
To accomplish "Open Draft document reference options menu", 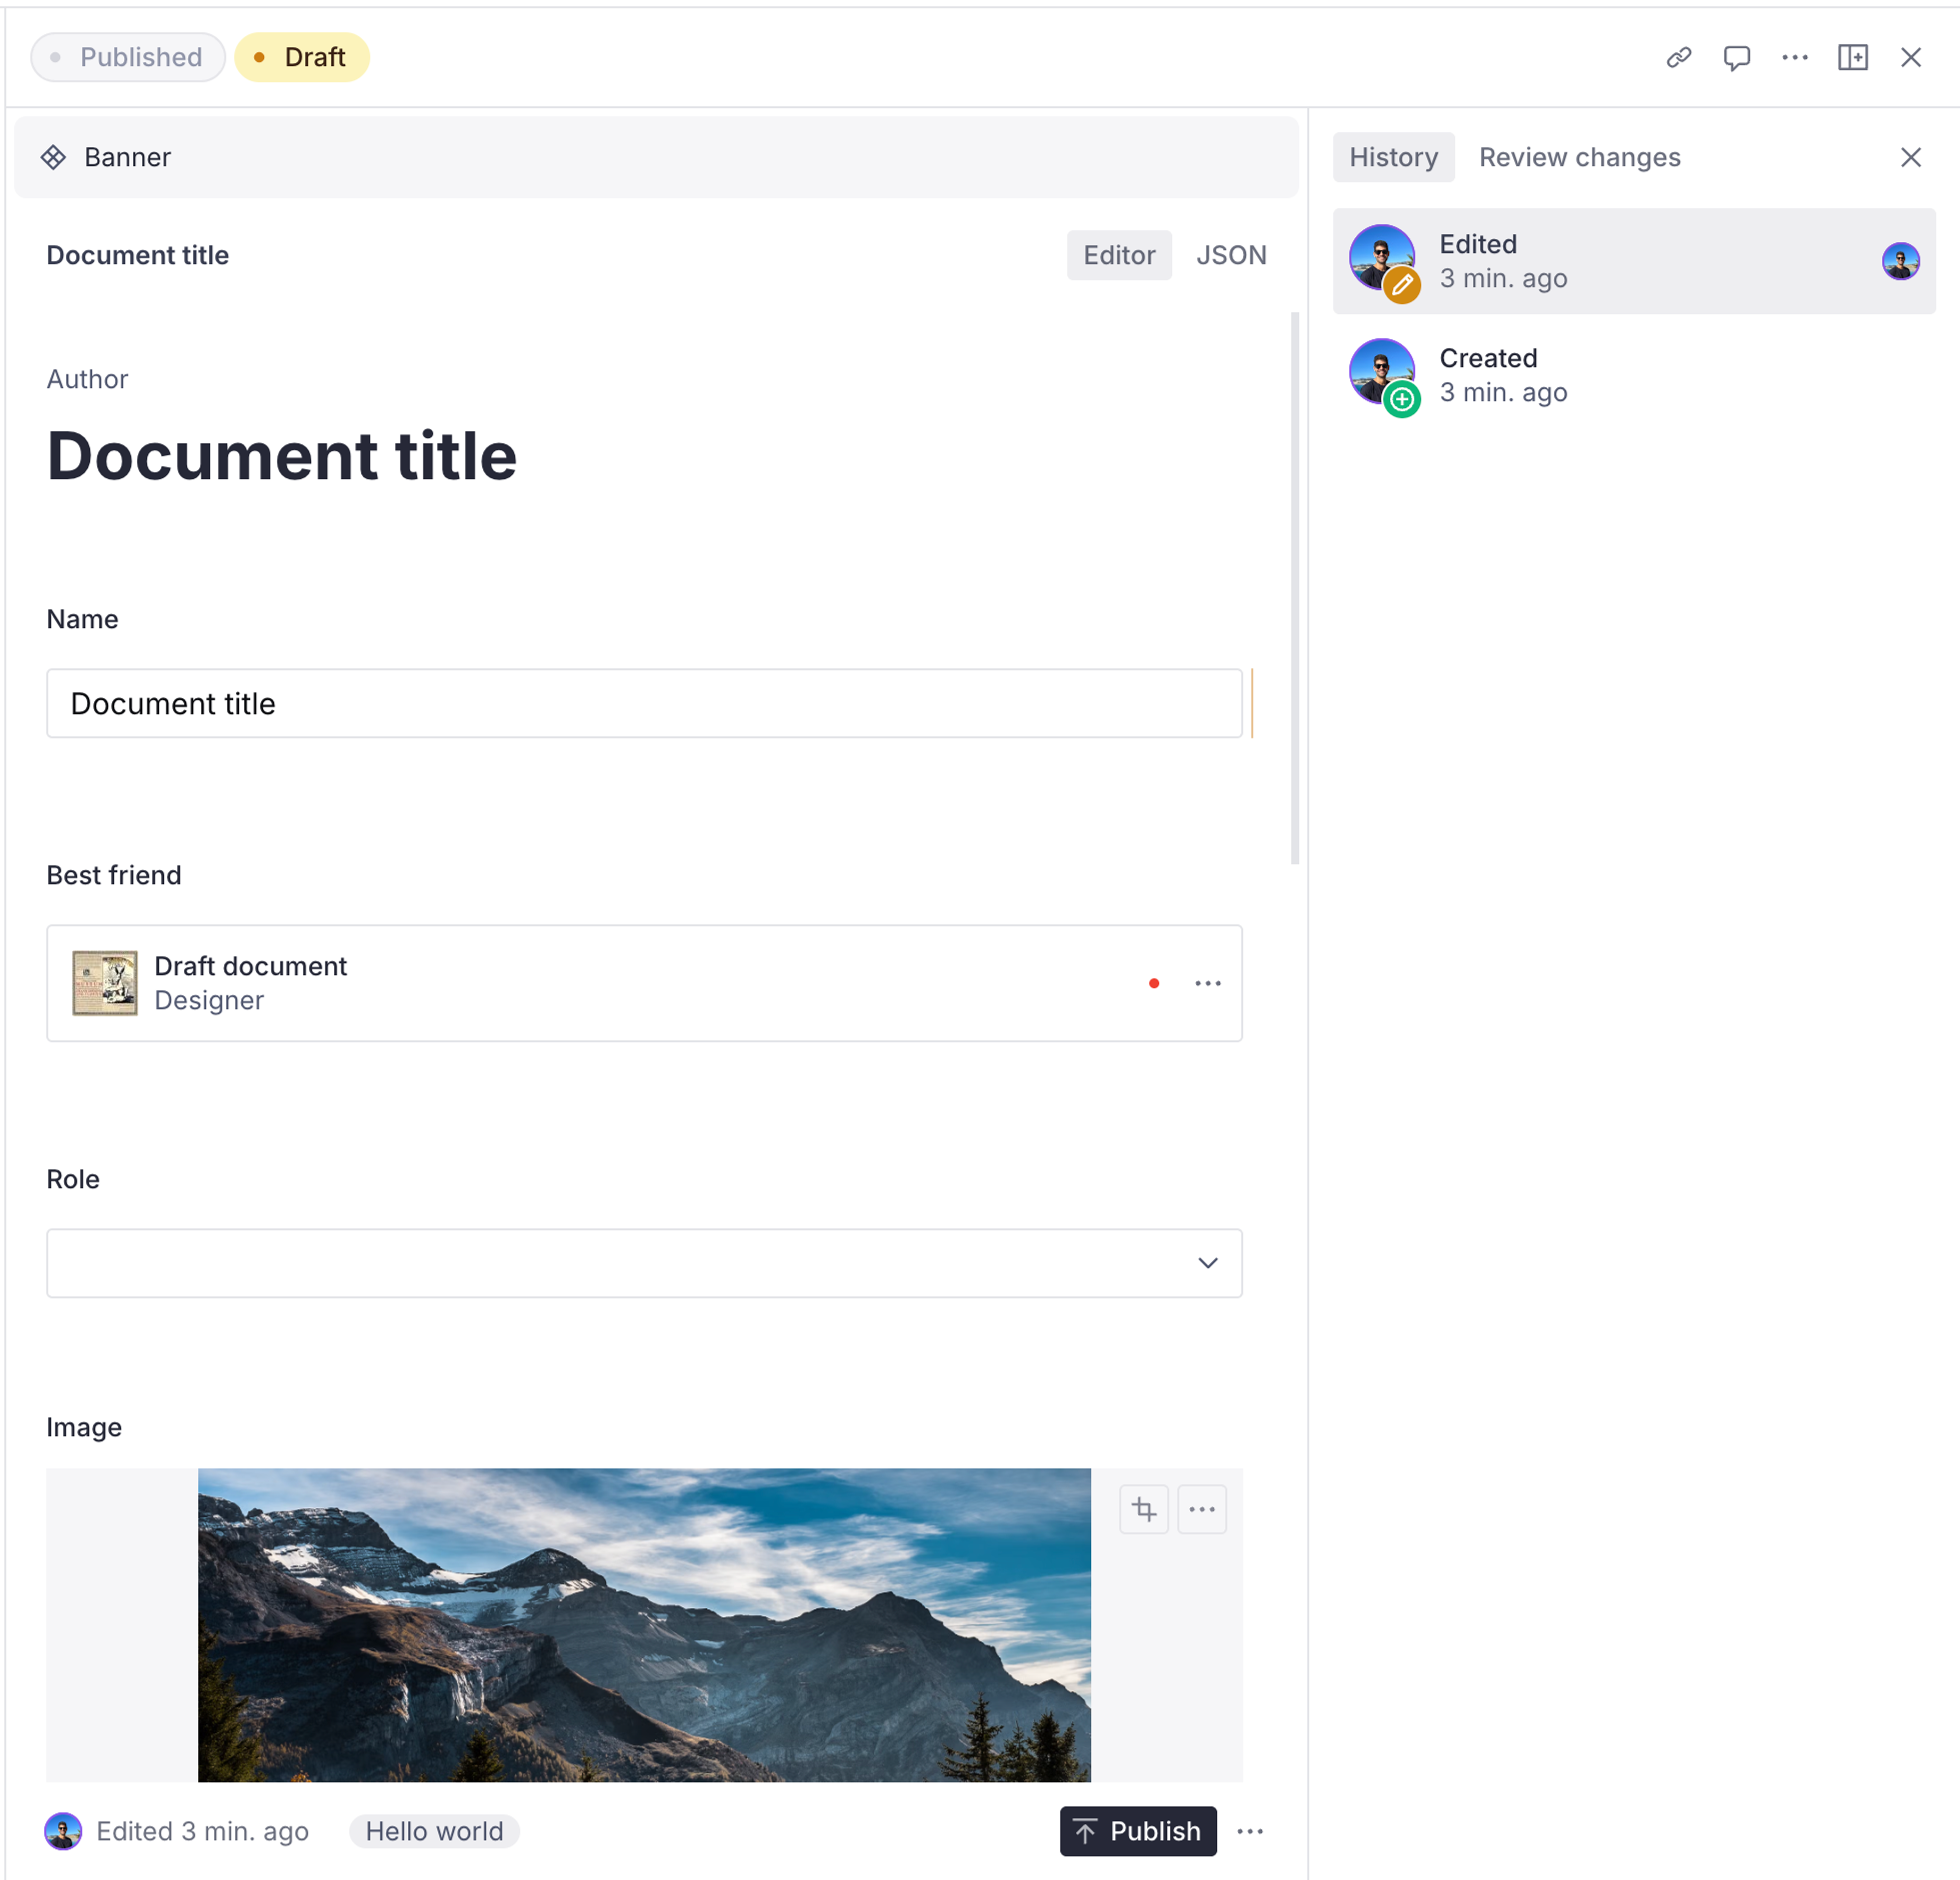I will point(1207,983).
